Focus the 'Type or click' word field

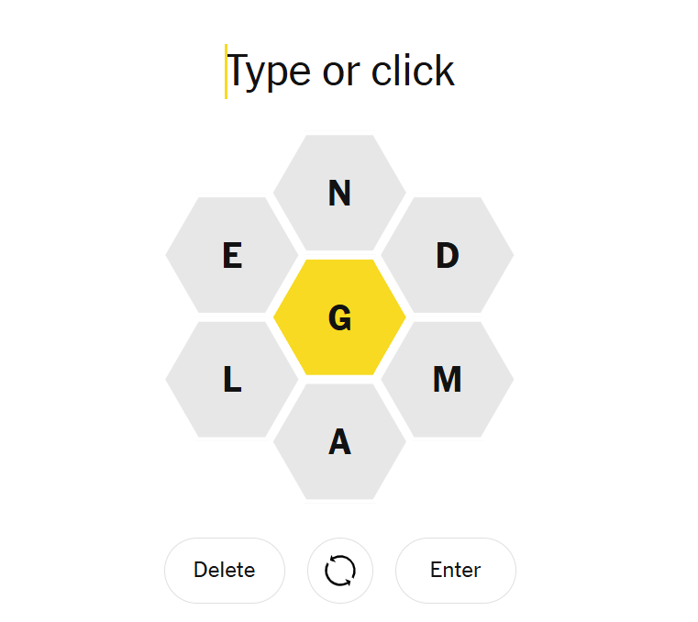pyautogui.click(x=340, y=72)
